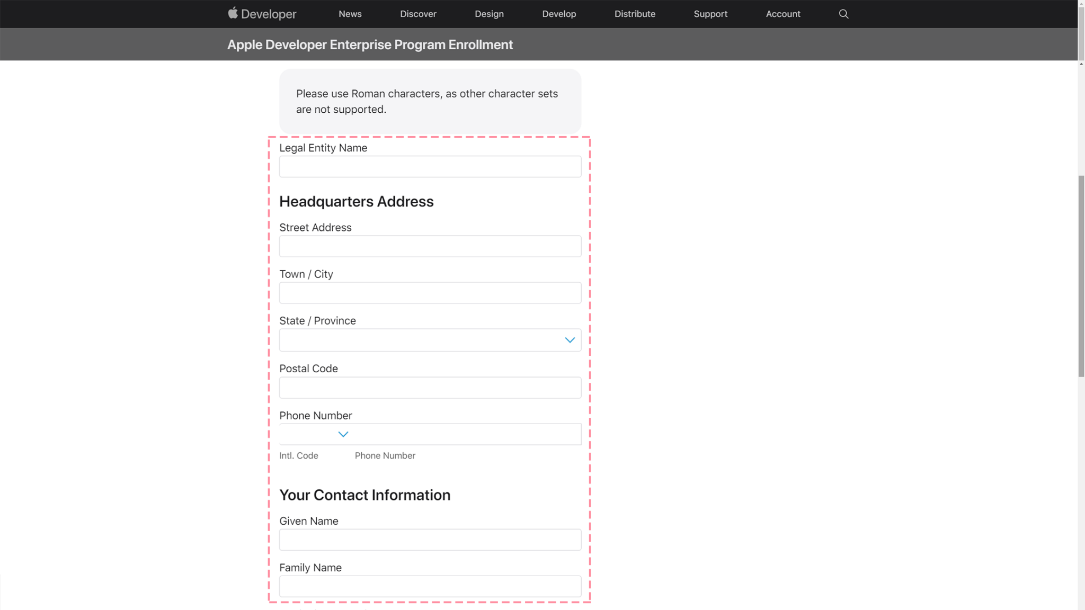Open the search icon in navigation bar
The width and height of the screenshot is (1085, 610).
[843, 14]
